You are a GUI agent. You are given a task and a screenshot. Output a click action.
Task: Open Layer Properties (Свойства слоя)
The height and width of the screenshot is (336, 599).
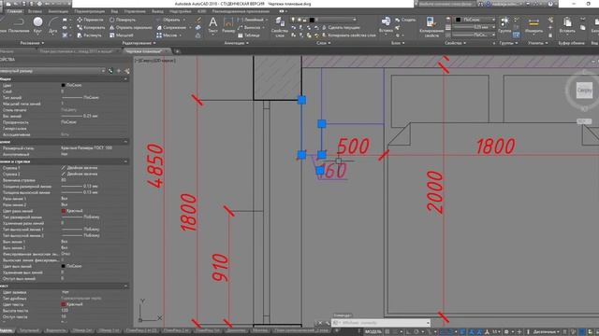(280, 27)
